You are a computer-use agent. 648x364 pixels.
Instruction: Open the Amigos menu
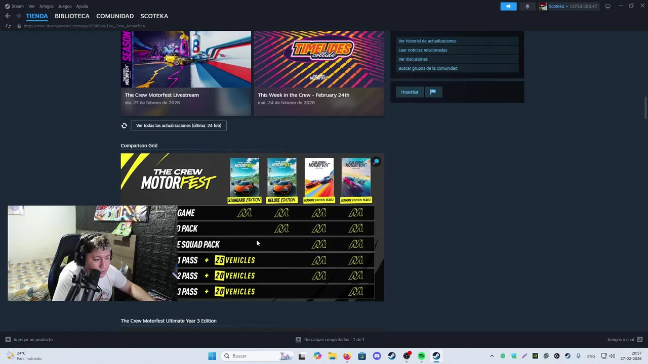47,6
